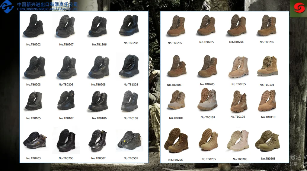Click the red swirl logo in top-right corner

298,8
